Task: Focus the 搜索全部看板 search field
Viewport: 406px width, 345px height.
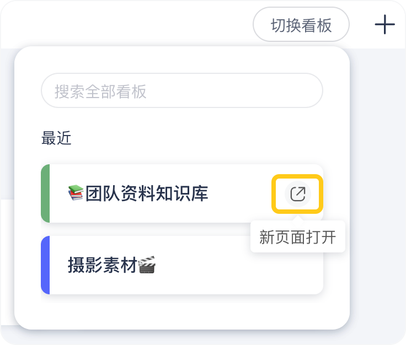Action: [182, 90]
